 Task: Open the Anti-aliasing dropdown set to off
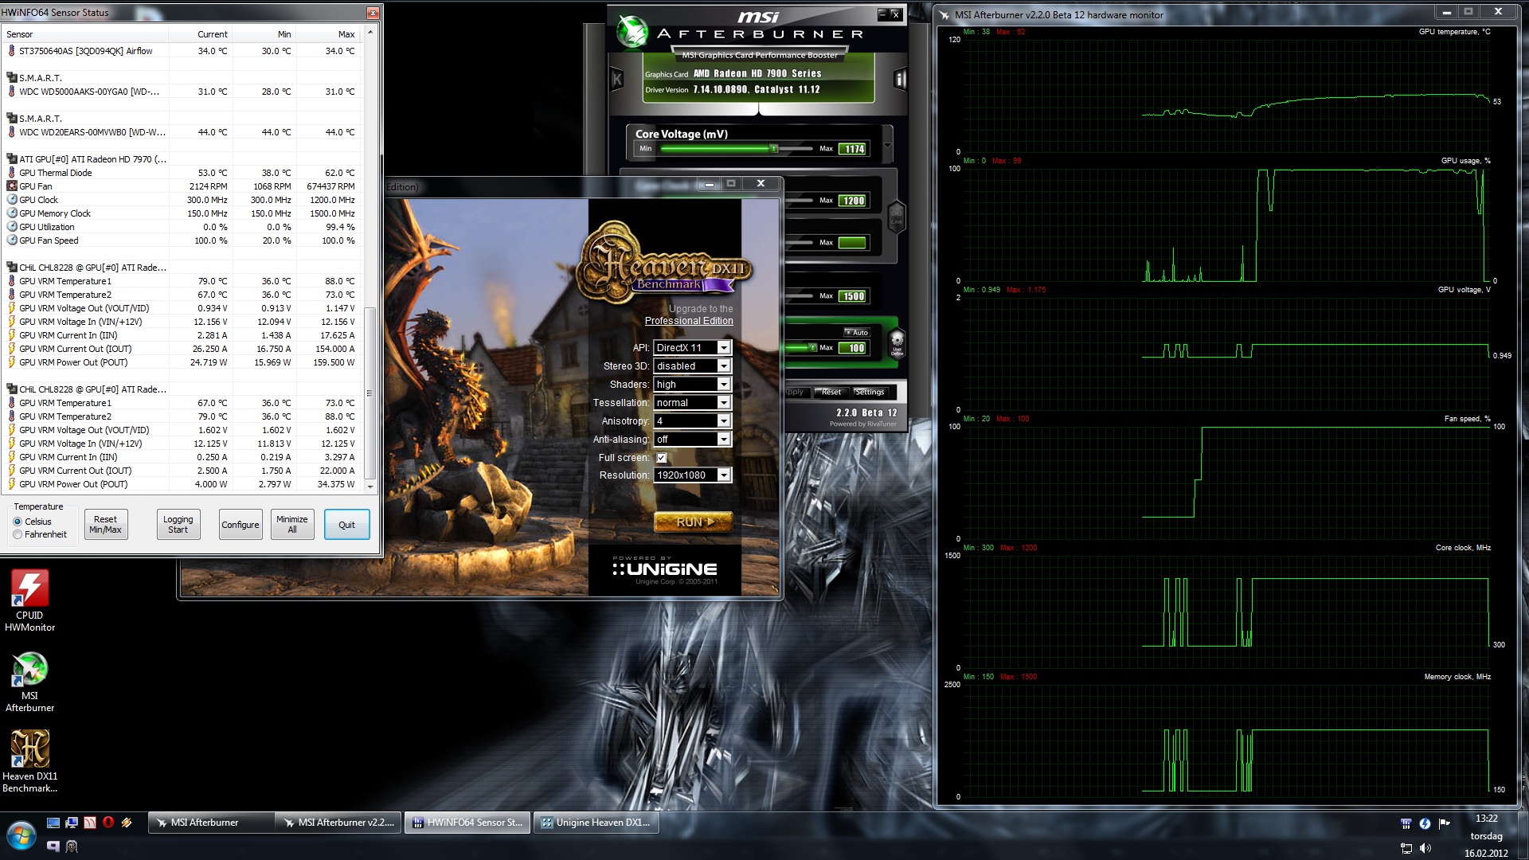point(692,440)
